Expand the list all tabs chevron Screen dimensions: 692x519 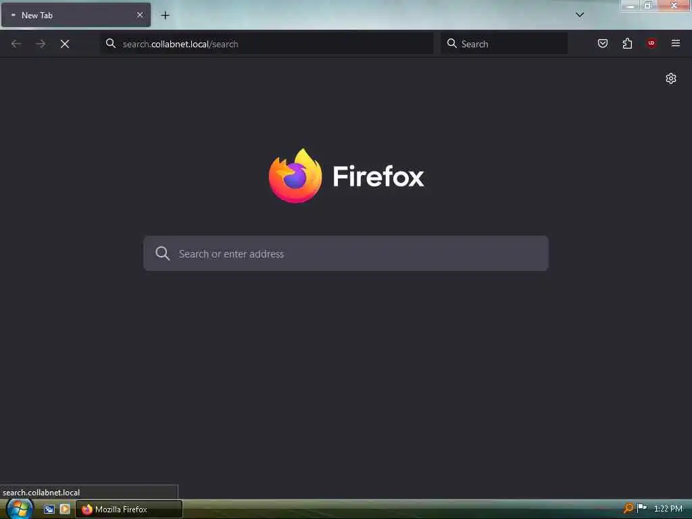(x=580, y=15)
